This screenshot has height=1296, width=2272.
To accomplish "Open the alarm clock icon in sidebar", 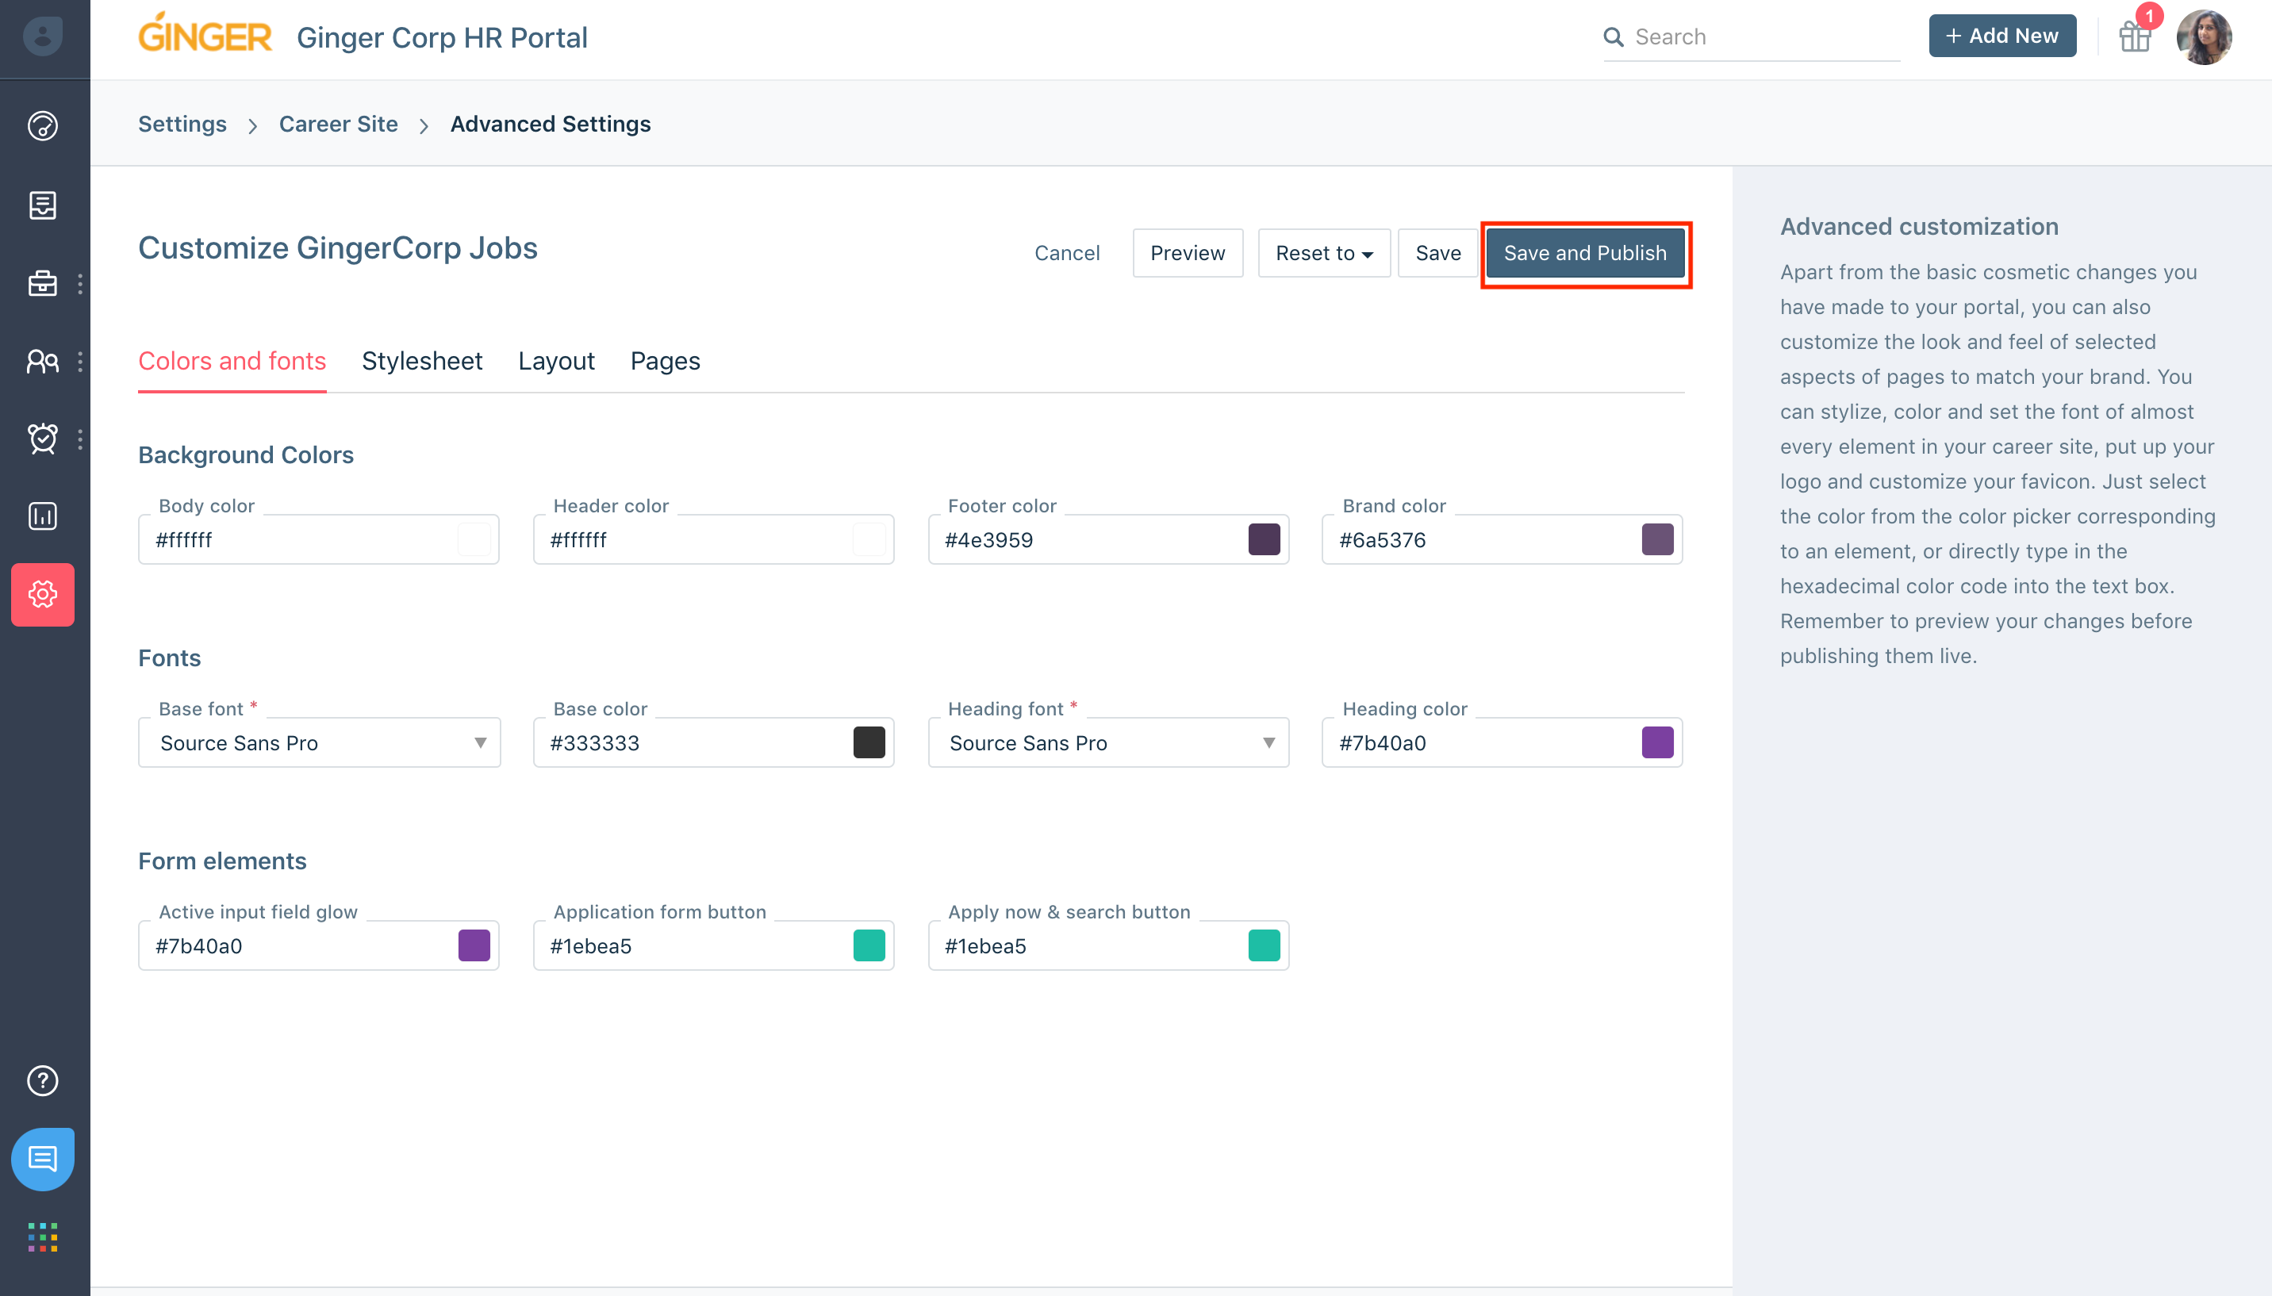I will pos(43,439).
